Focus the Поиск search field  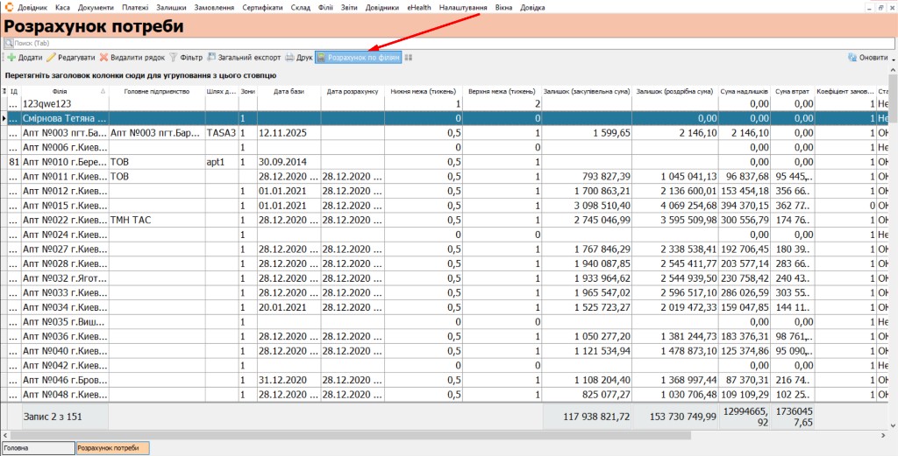click(x=446, y=43)
